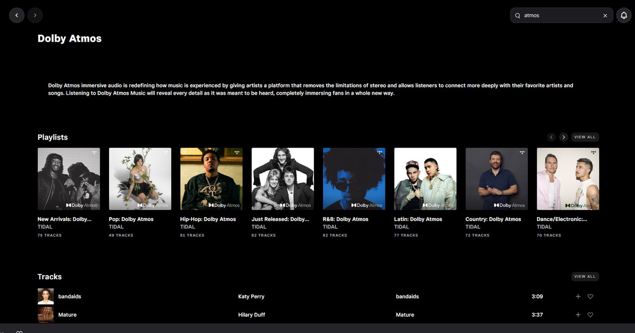Open New Arrivals: Dolby Atmos playlist cover
Screen dimensions: 635x333
[x=68, y=179]
